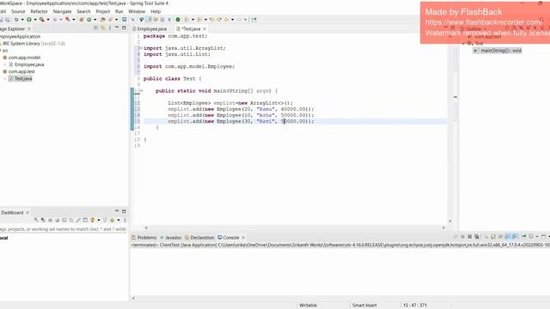The height and width of the screenshot is (309, 550).
Task: Open Package Explorer view menu
Action: pos(110,28)
